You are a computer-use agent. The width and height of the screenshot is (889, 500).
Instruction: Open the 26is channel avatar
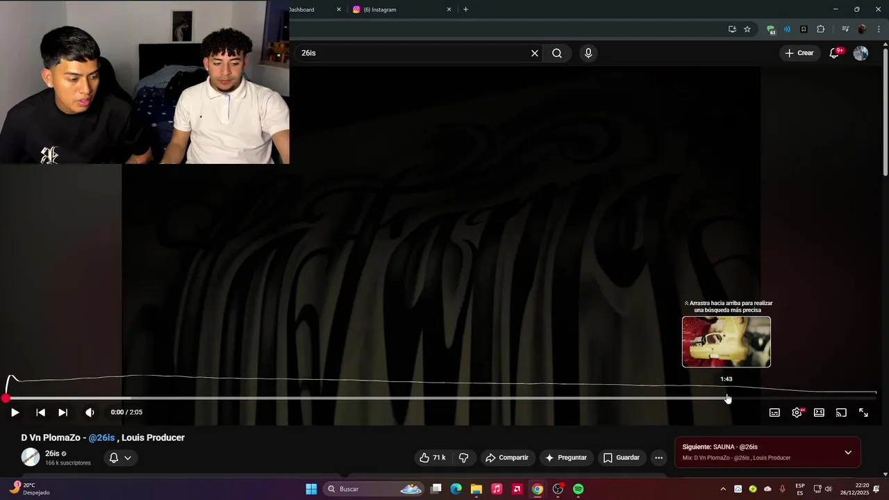click(x=31, y=457)
